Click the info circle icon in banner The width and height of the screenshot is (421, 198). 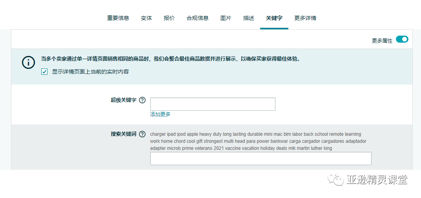[28, 63]
